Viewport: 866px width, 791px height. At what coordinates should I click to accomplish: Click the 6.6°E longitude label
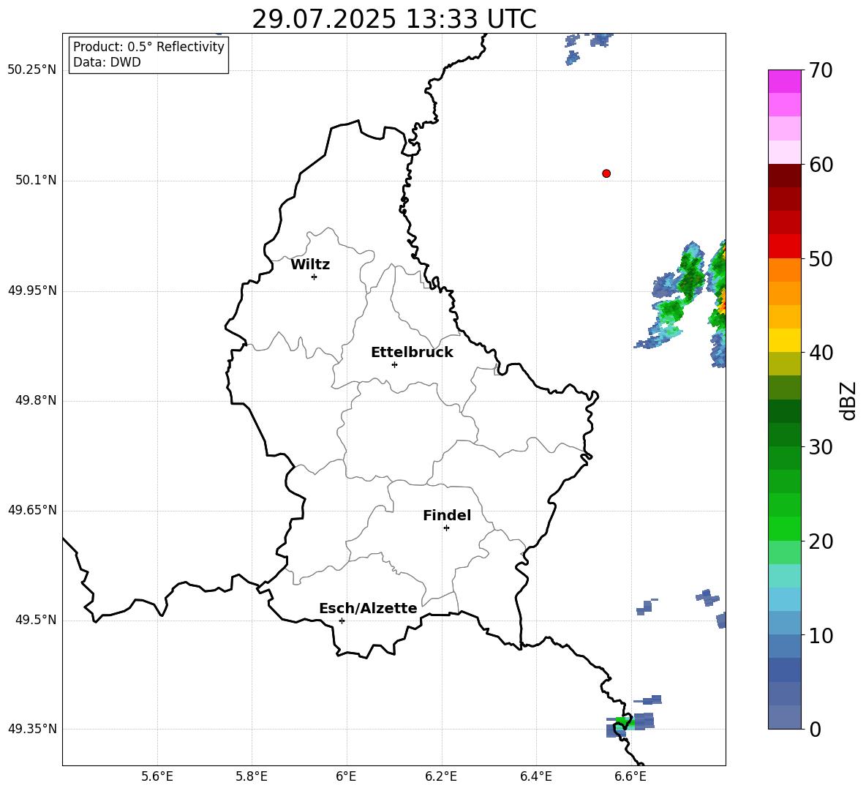(x=630, y=776)
